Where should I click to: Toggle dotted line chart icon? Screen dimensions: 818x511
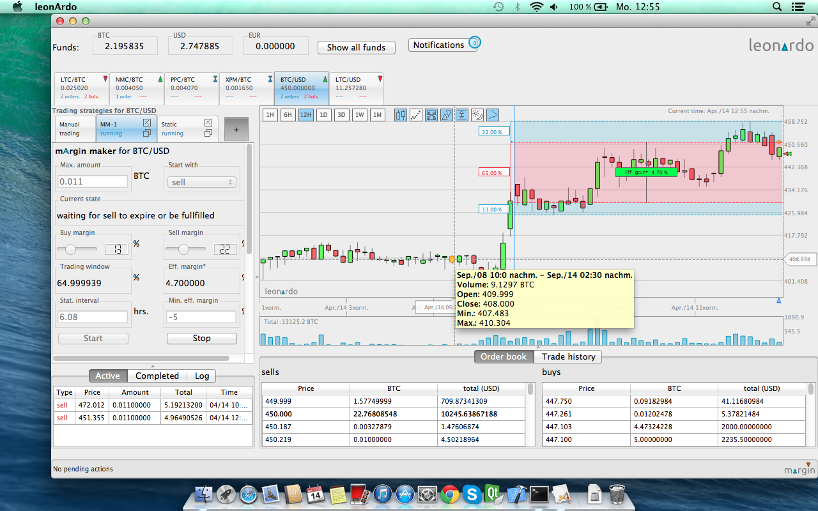tap(416, 115)
